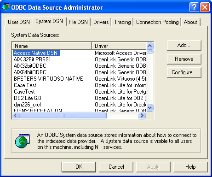Click the list's scroll up arrow

click(x=149, y=46)
